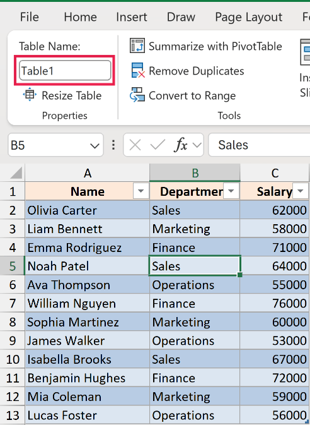Click the Summarize with PivotTable icon

[137, 45]
